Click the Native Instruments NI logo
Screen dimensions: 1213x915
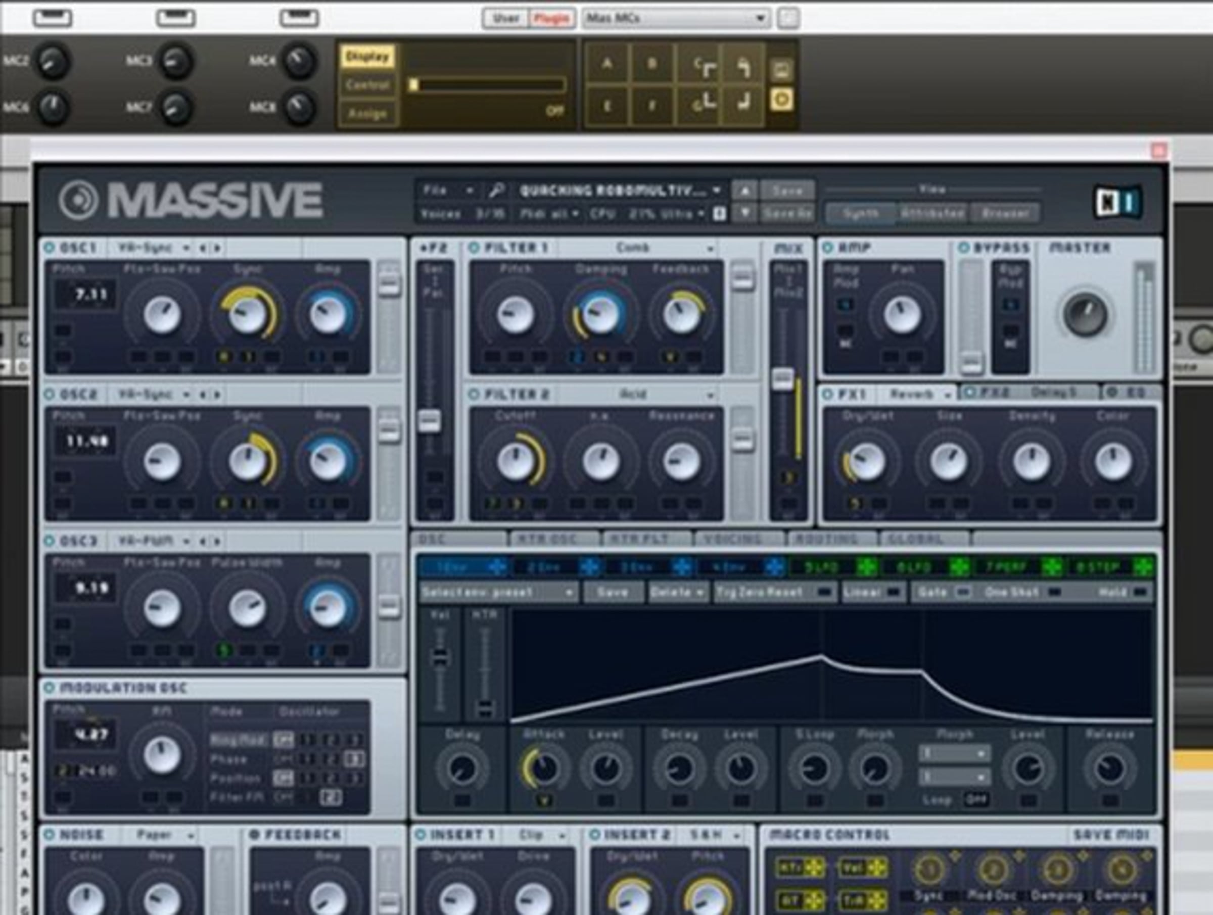tap(1118, 203)
